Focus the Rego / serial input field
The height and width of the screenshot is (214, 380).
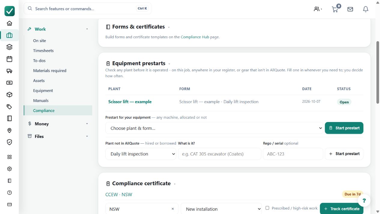293,154
